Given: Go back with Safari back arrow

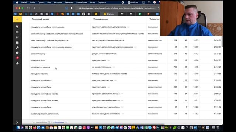Looking at the screenshot, I should pyautogui.click(x=34, y=8).
